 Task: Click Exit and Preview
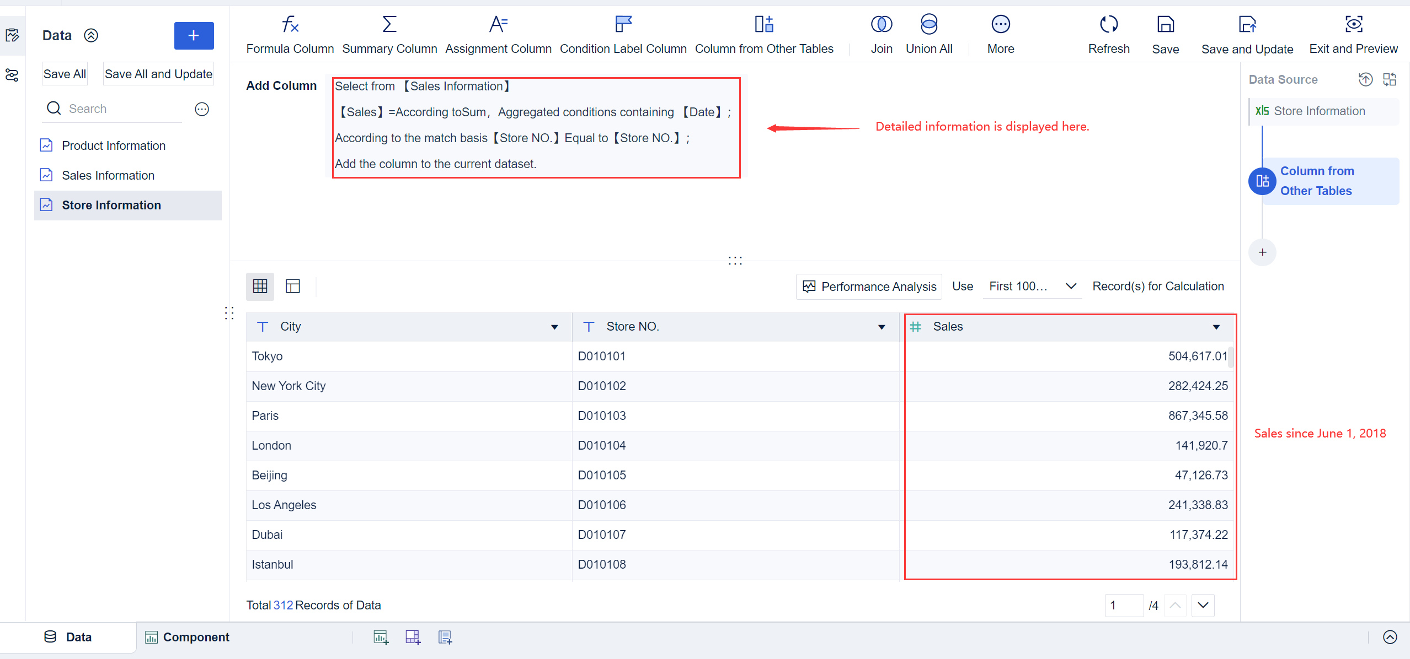pos(1353,35)
